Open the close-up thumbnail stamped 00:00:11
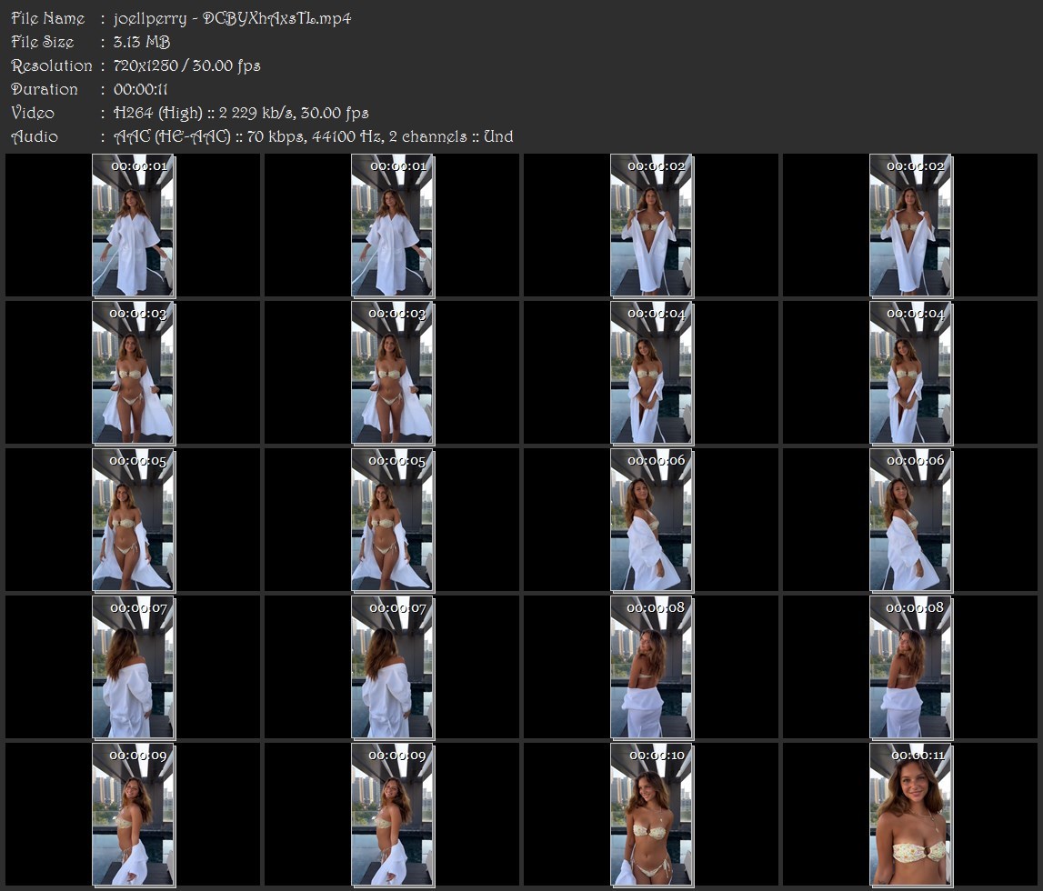 click(x=910, y=815)
